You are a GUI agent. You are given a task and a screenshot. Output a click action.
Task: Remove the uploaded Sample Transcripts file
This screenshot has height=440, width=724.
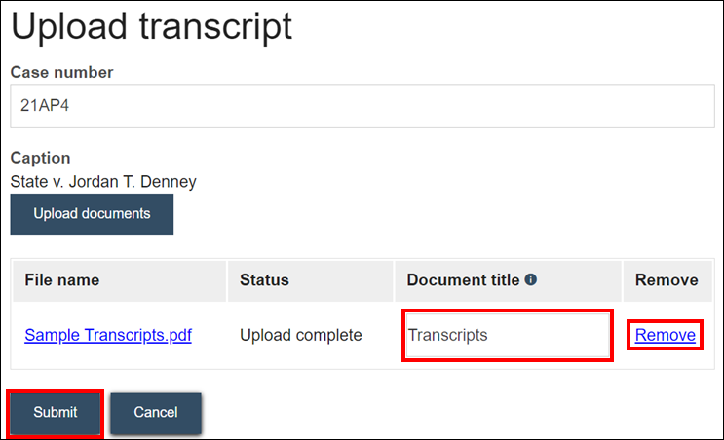(x=665, y=335)
